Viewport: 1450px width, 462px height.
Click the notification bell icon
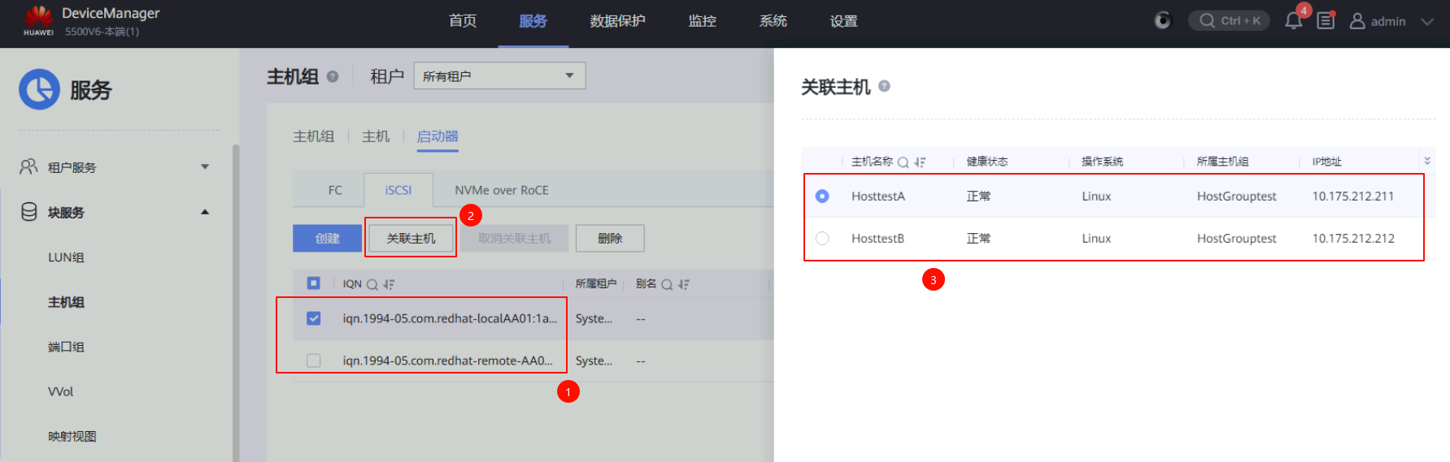point(1293,21)
